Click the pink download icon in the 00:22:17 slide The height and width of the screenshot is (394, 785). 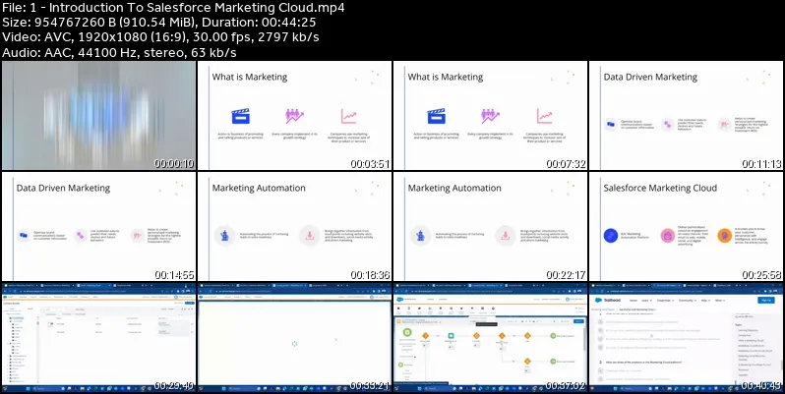[x=506, y=235]
